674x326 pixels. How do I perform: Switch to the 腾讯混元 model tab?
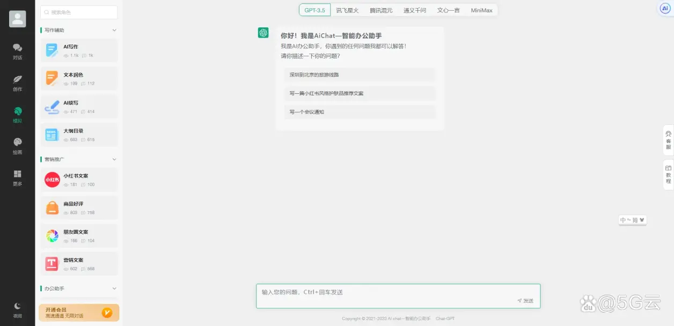point(381,10)
